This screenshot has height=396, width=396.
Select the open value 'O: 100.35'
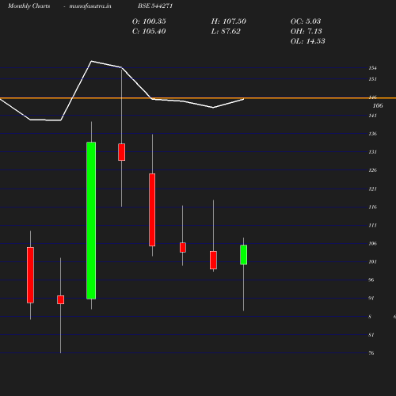tap(149, 21)
